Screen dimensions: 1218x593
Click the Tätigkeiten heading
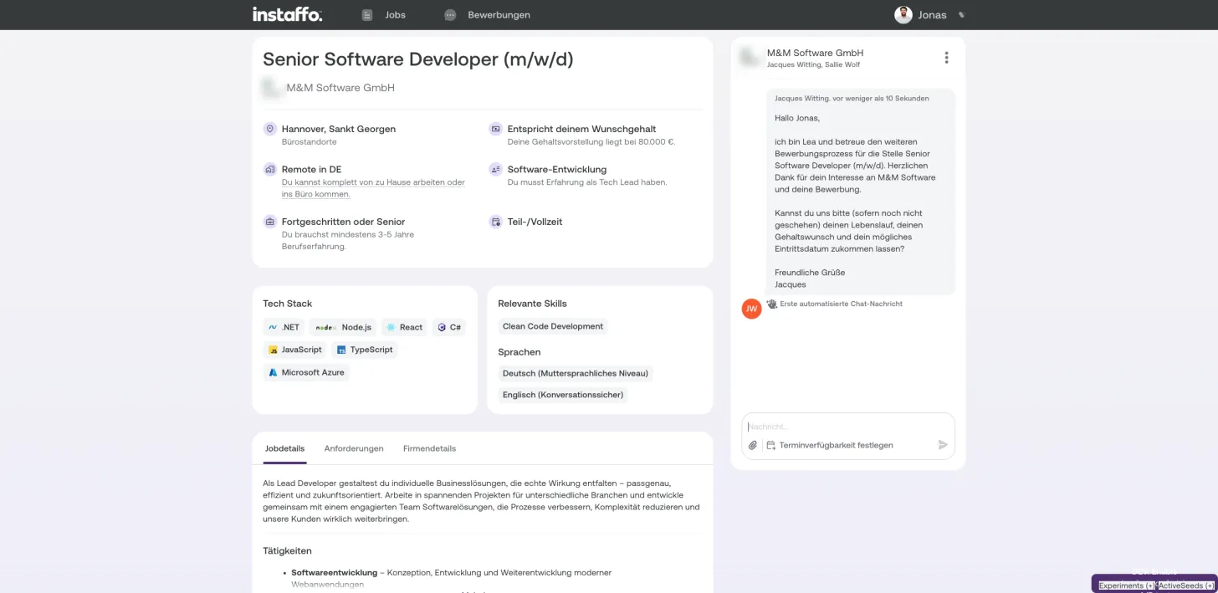[x=287, y=551]
